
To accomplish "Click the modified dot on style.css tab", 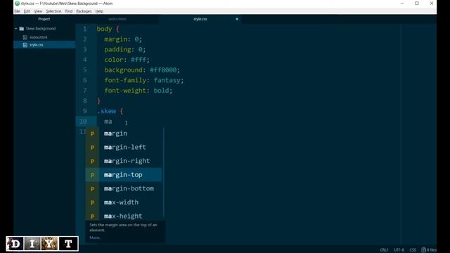I will tap(237, 19).
